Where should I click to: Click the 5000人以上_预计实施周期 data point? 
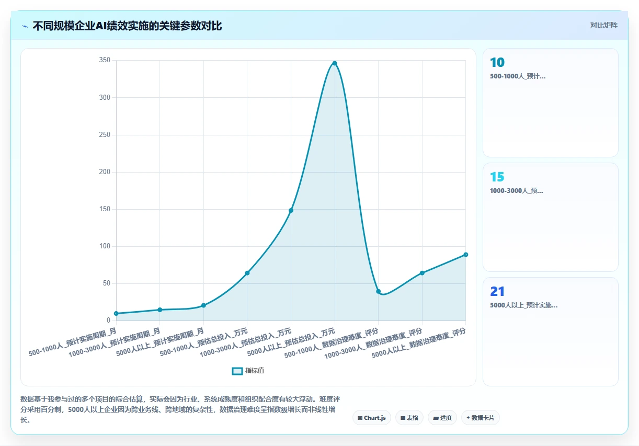click(x=203, y=305)
